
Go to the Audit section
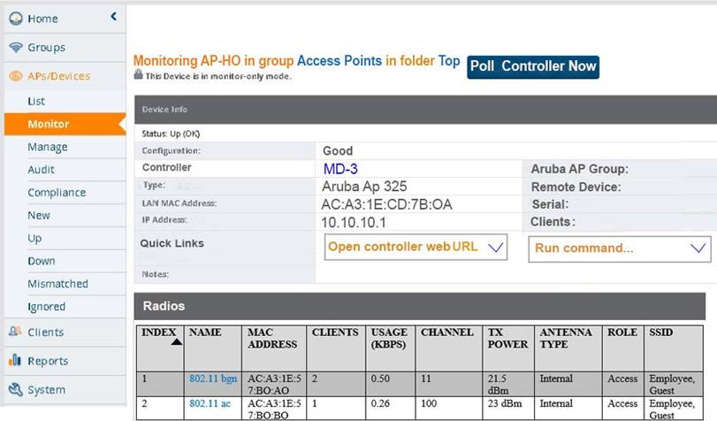[x=41, y=170]
